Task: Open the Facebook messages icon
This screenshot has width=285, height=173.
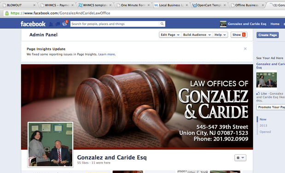Action: 58,24
